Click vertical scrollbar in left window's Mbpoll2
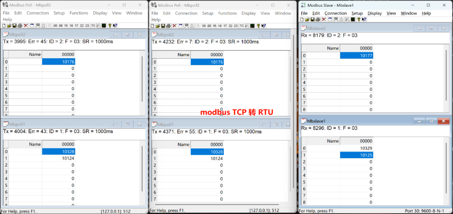The width and height of the screenshot is (453, 214). click(142, 79)
